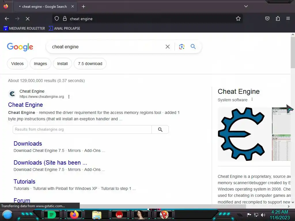Open the red round face taskbar icon
This screenshot has height=221, width=295.
[x=119, y=215]
